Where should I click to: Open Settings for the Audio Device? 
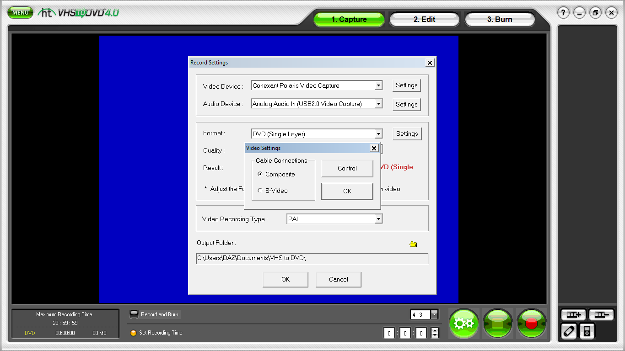click(x=407, y=104)
